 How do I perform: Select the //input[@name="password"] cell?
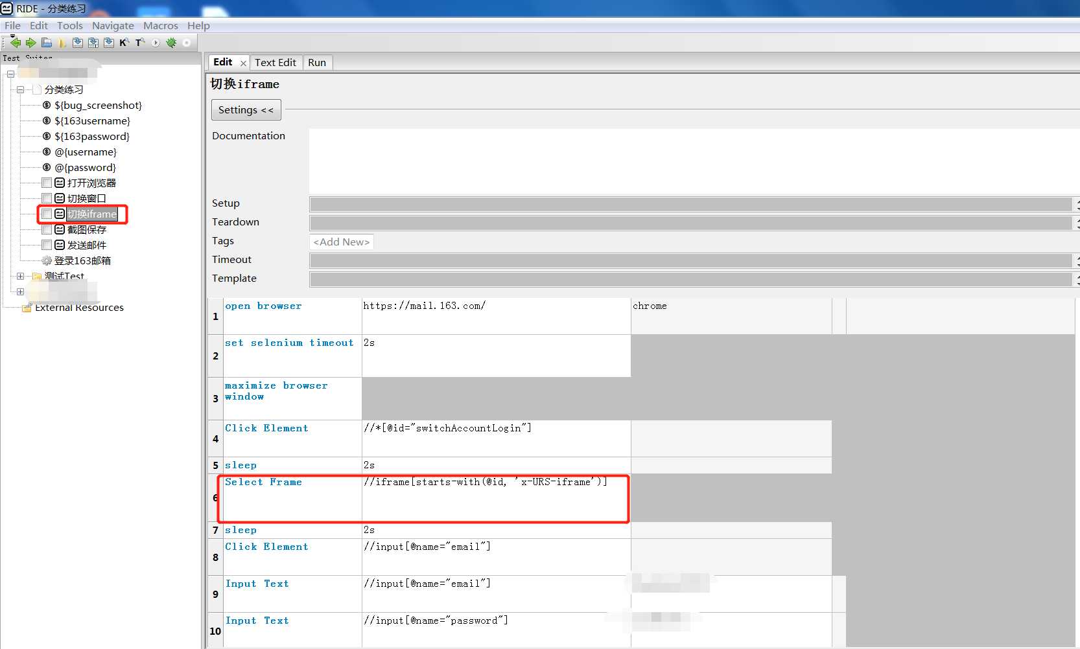click(x=496, y=630)
